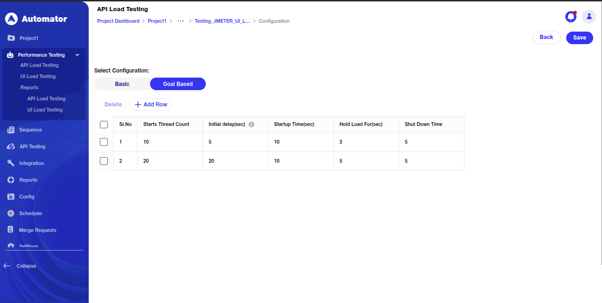Viewport: 602px width, 303px height.
Task: Click the Sequence icon in sidebar
Action: (x=11, y=130)
